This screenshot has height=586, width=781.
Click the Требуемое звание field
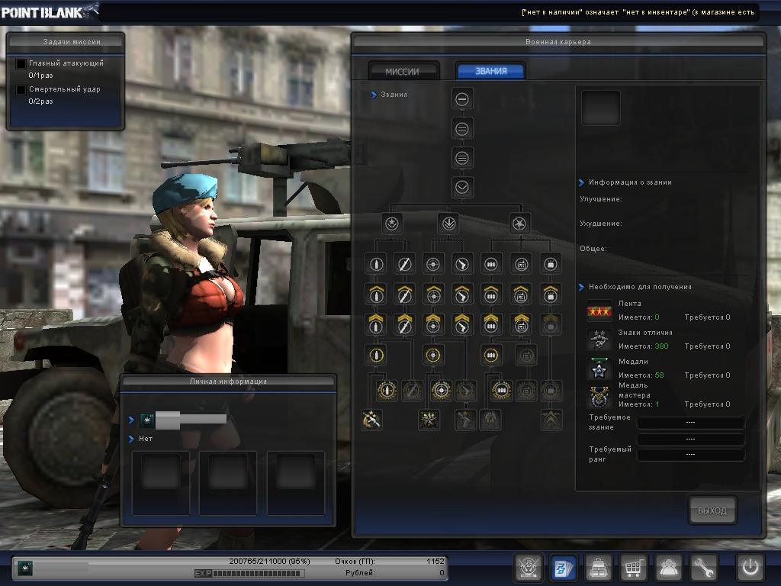pos(690,423)
